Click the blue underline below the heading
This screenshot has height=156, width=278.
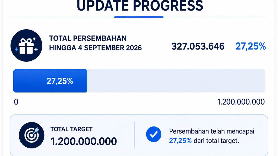139,17
